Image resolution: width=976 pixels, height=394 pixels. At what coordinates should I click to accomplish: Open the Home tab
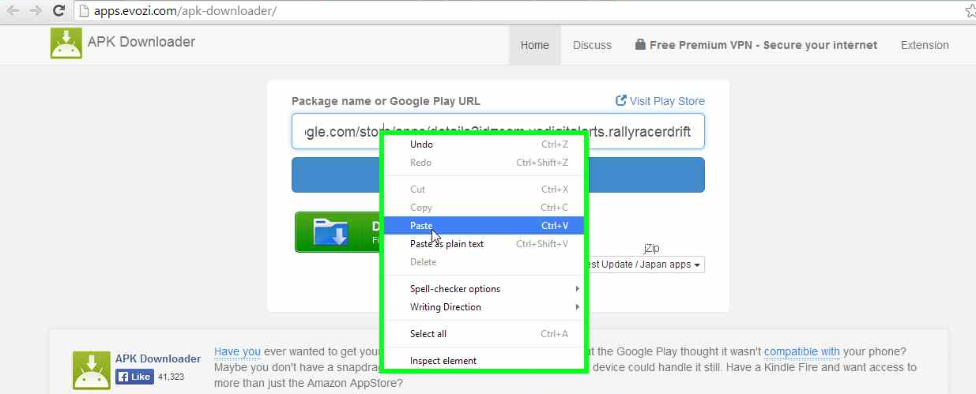point(535,45)
